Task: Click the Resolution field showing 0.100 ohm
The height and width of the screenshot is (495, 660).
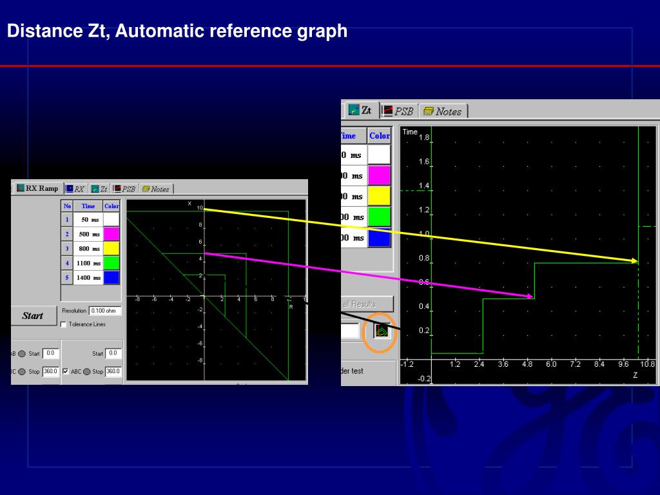Action: (x=105, y=311)
